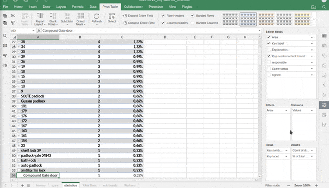Click the Find icon in left sidebar
The width and height of the screenshot is (329, 188).
coord(5,36)
